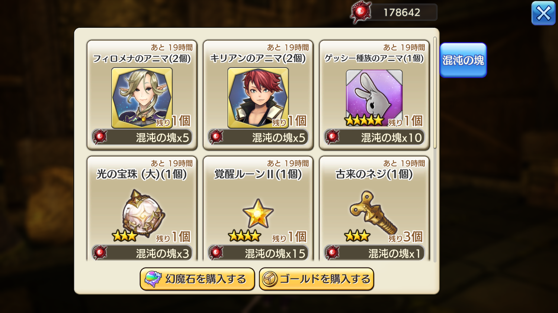Pick the Awakening Rune II star icon

(x=258, y=213)
